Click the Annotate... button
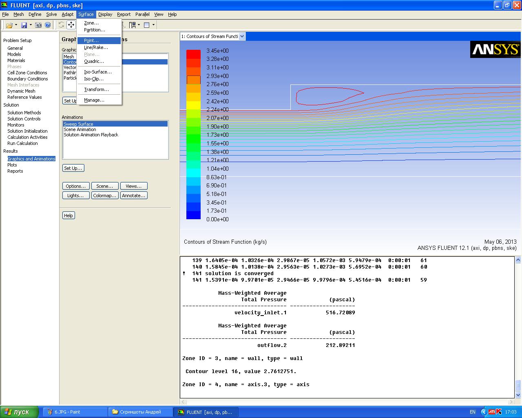522x418 pixels. tap(134, 196)
